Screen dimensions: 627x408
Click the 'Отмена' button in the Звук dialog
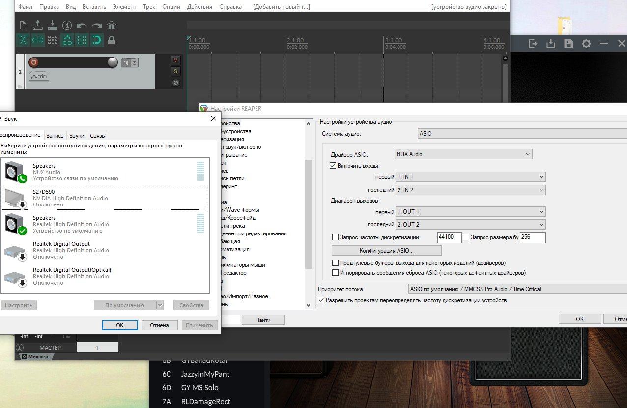160,325
